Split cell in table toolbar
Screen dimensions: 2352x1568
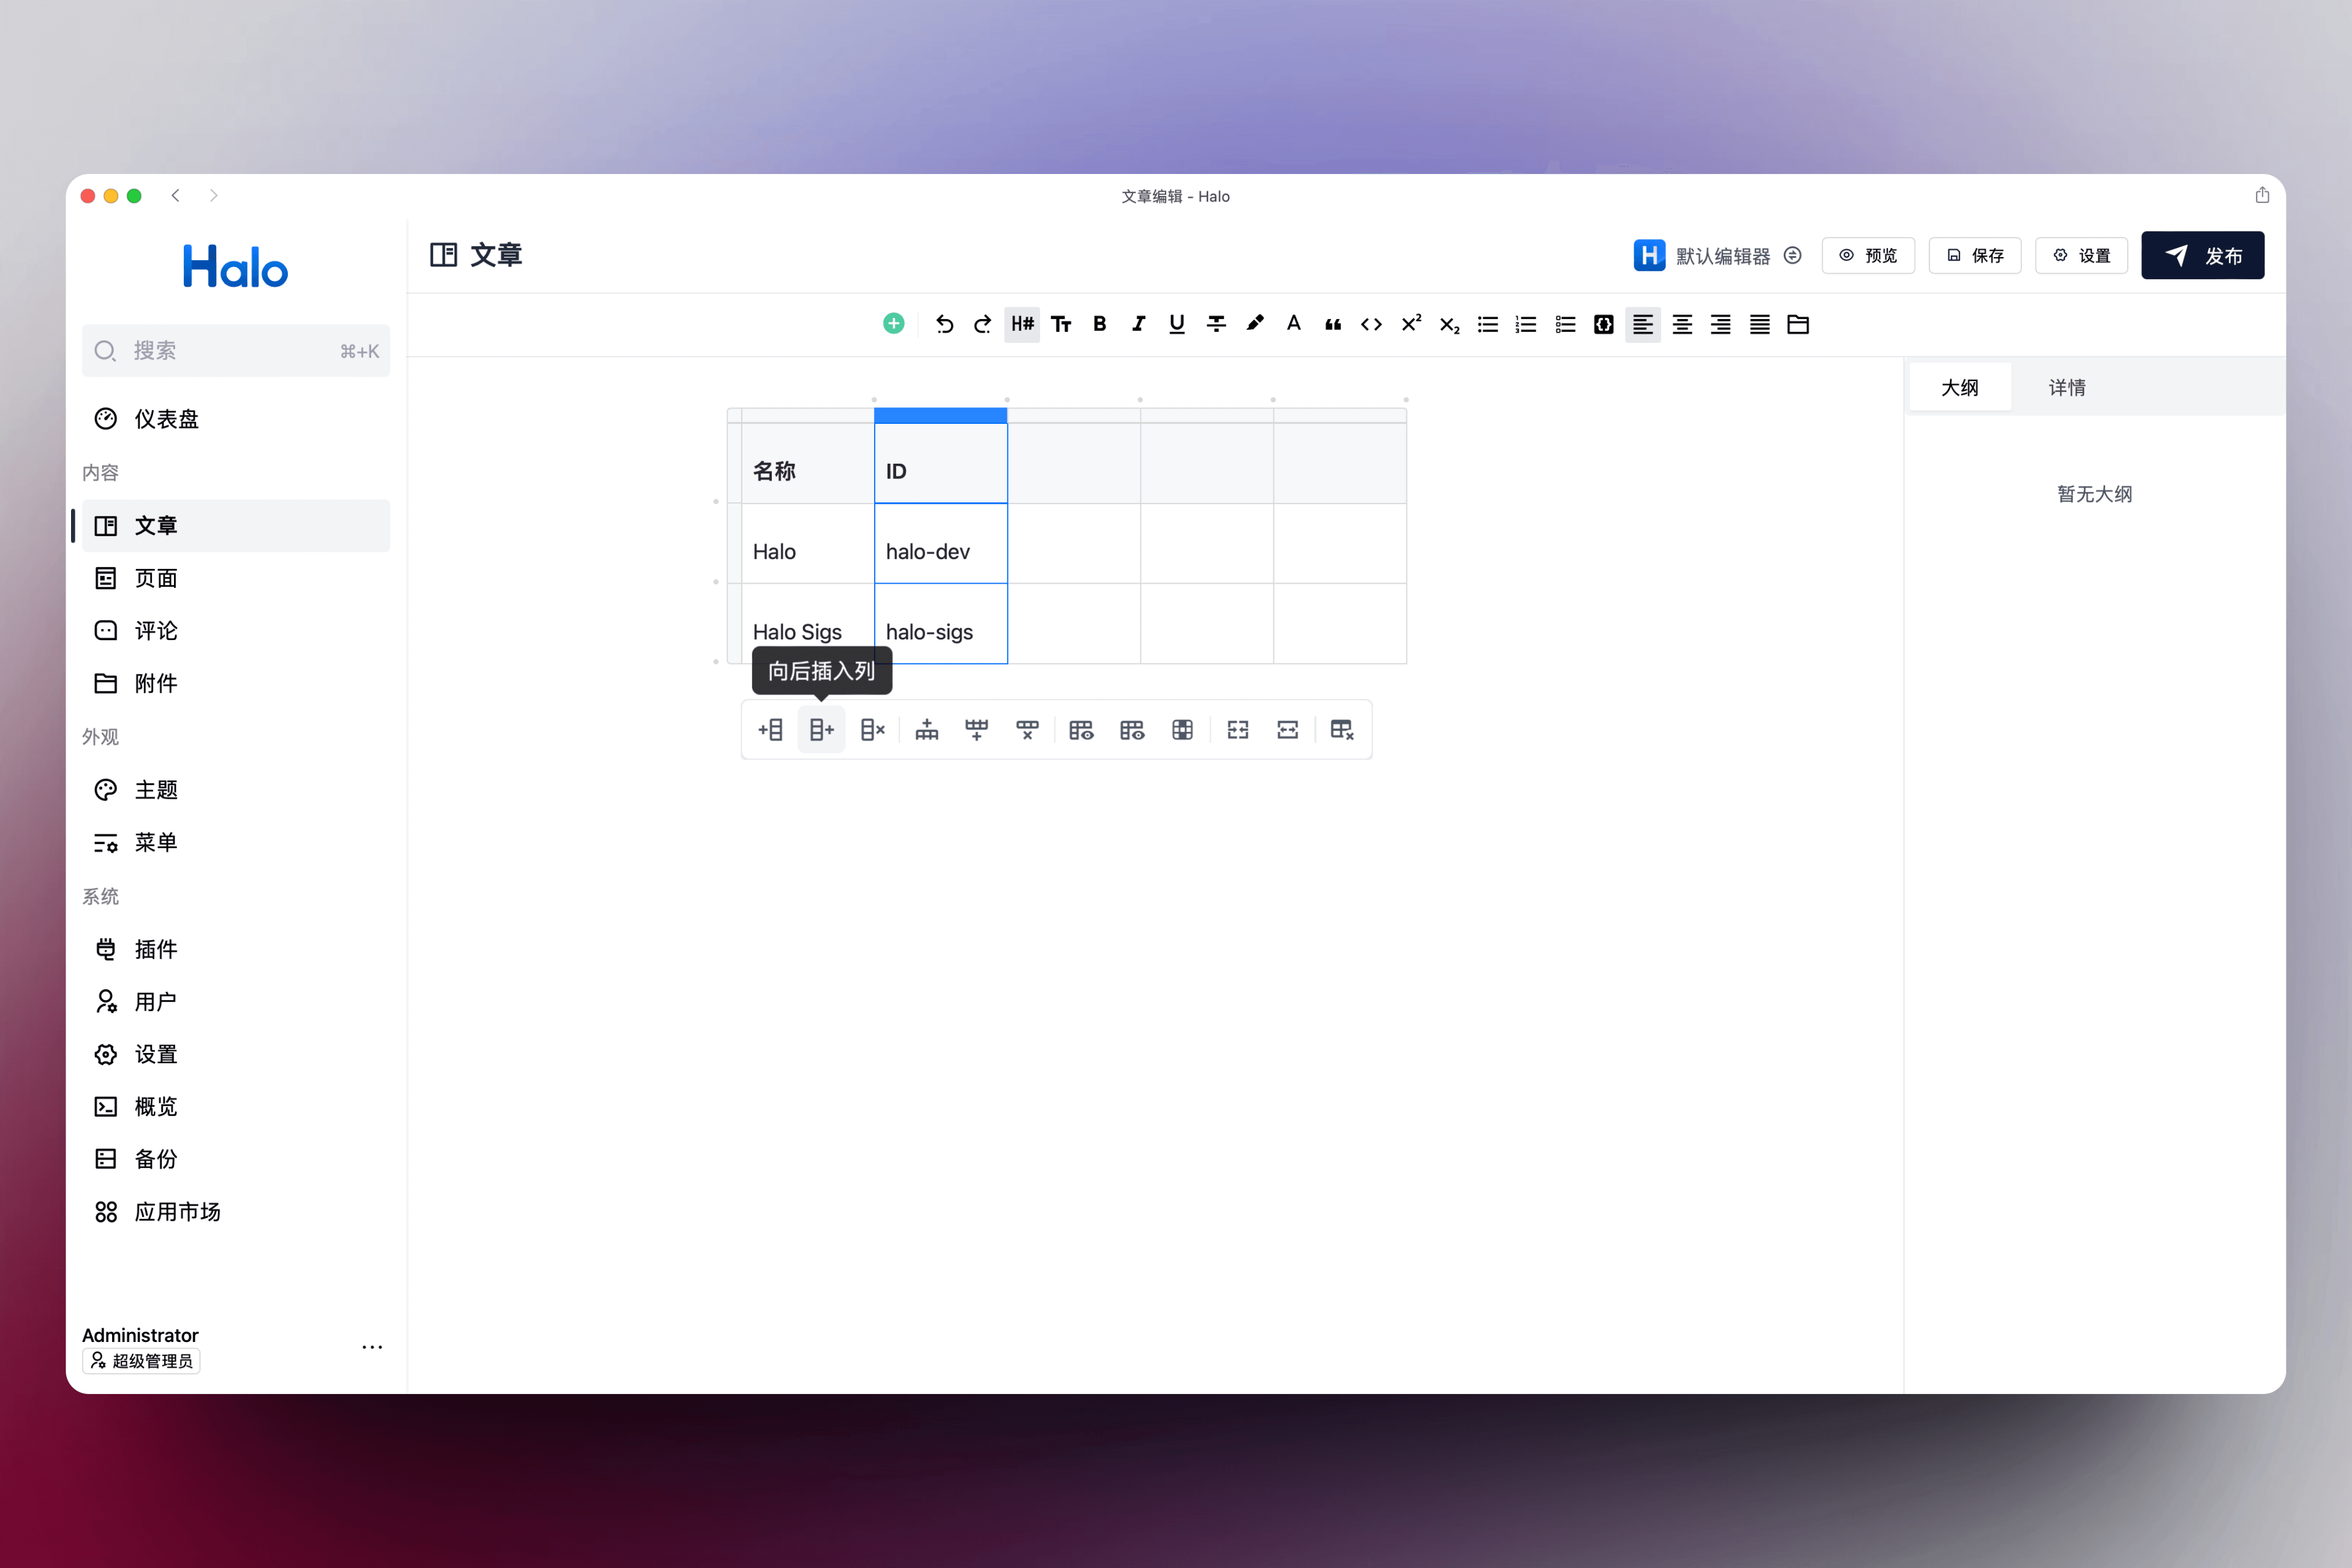[1288, 730]
